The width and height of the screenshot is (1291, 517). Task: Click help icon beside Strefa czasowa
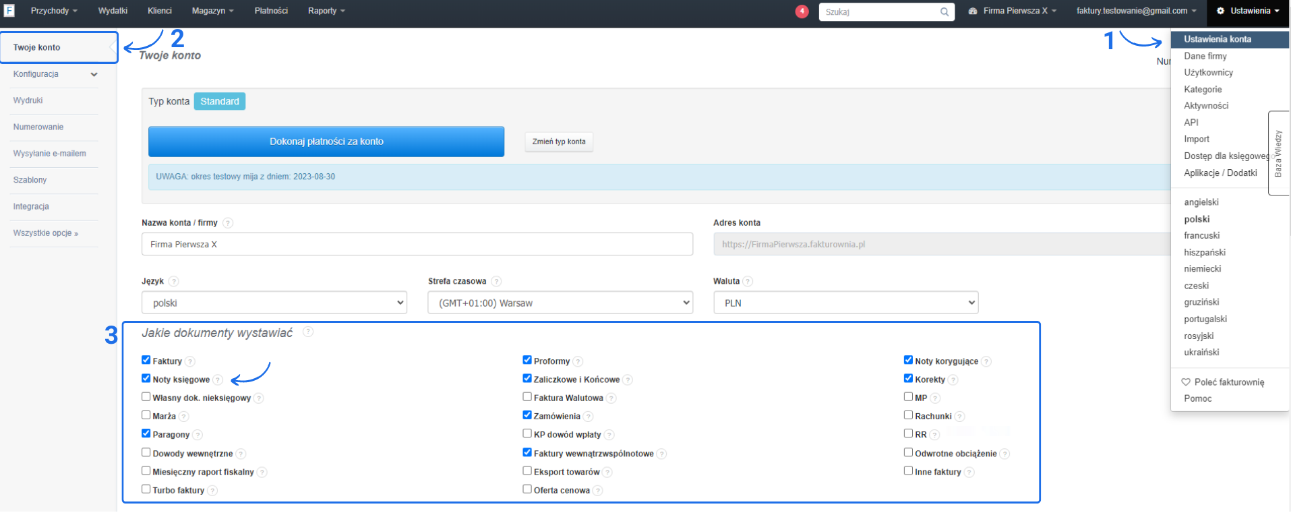click(496, 282)
